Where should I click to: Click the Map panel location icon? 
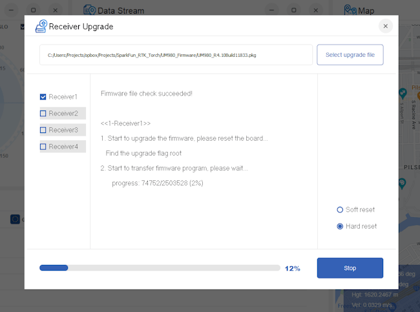(x=350, y=10)
